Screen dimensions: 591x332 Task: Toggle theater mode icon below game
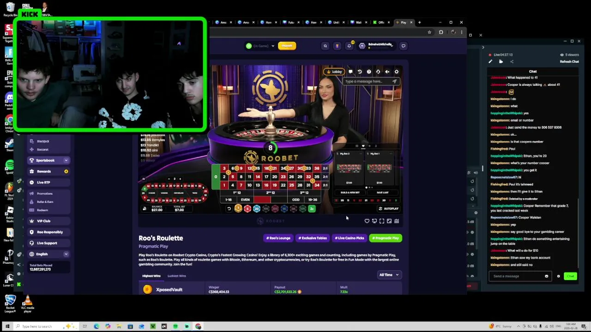click(x=389, y=221)
